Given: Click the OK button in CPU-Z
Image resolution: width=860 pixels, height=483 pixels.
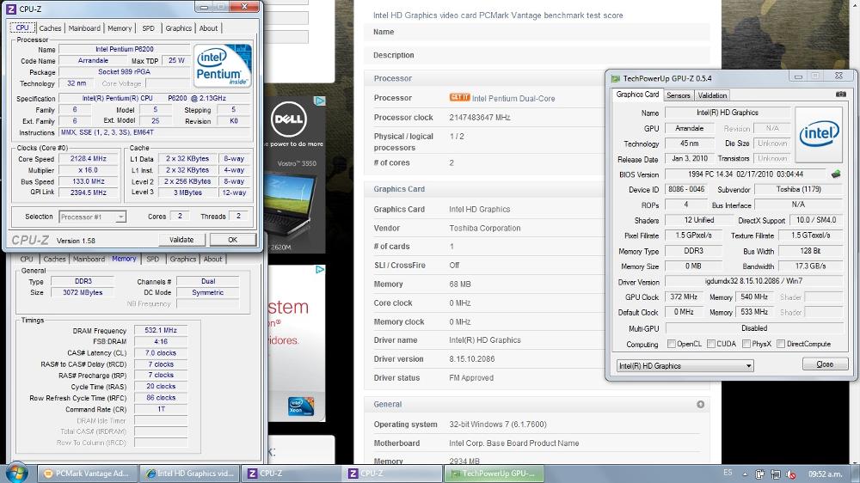Looking at the screenshot, I should pyautogui.click(x=232, y=240).
